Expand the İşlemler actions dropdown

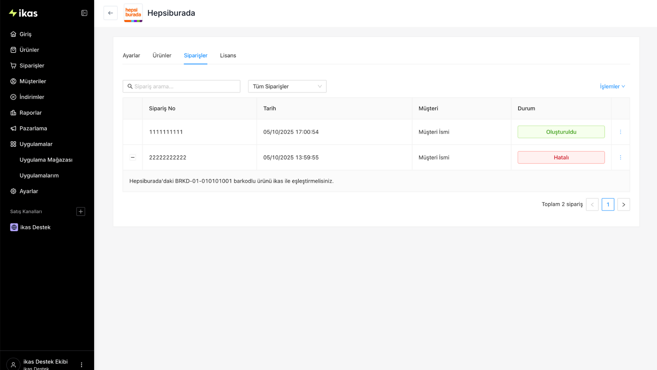tap(613, 86)
